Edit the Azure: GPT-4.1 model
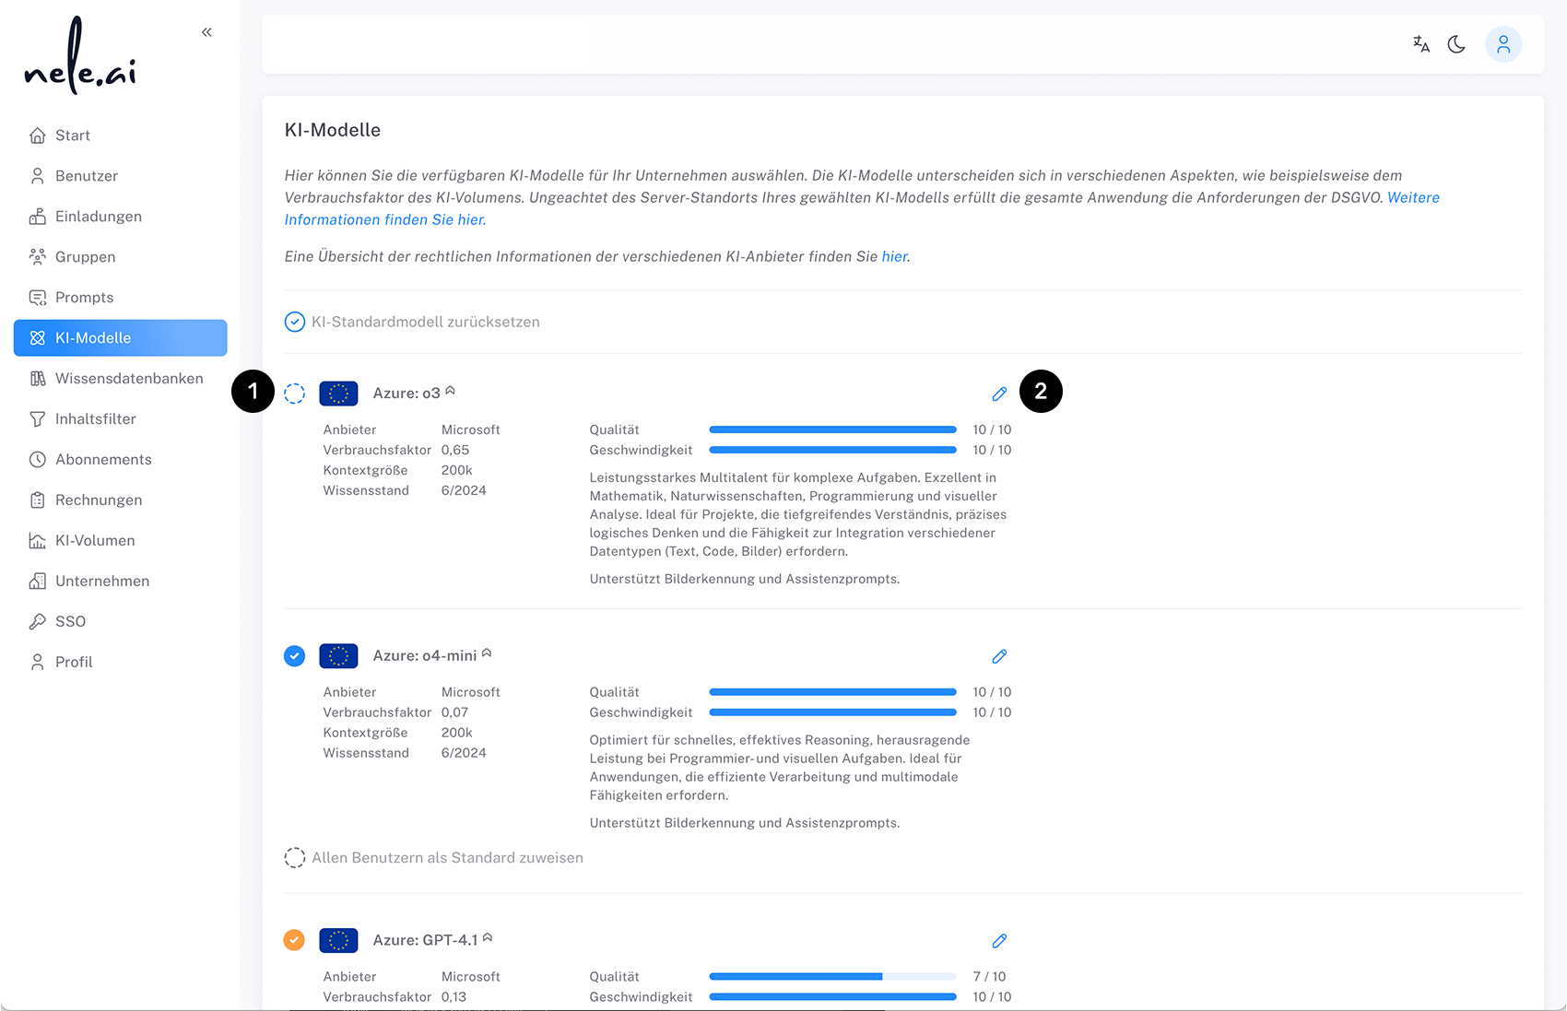This screenshot has width=1567, height=1011. coord(999,941)
